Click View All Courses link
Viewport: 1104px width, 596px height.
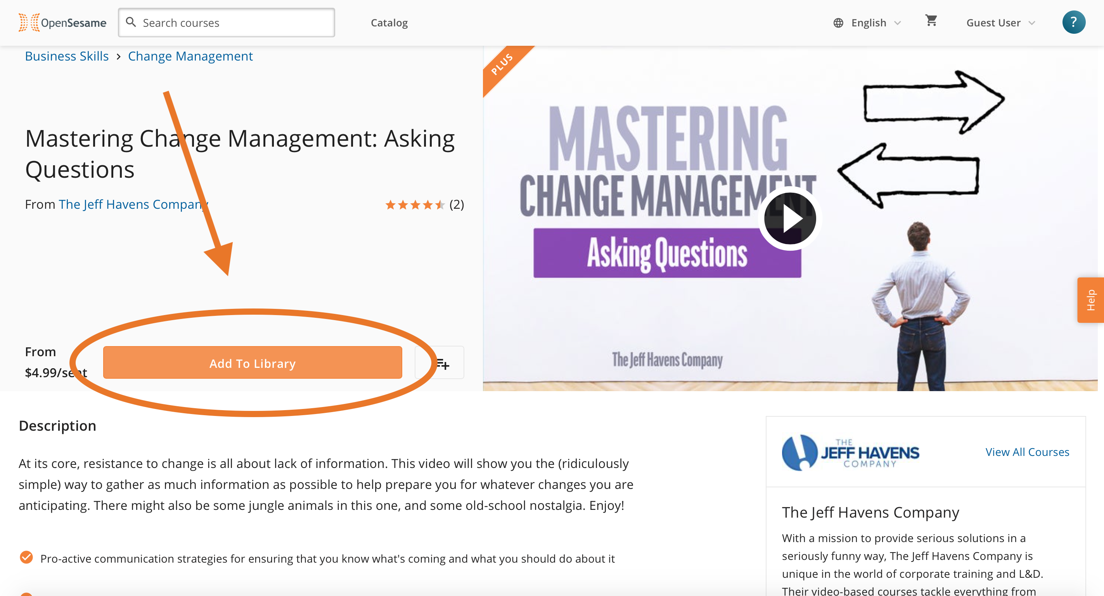click(1027, 452)
